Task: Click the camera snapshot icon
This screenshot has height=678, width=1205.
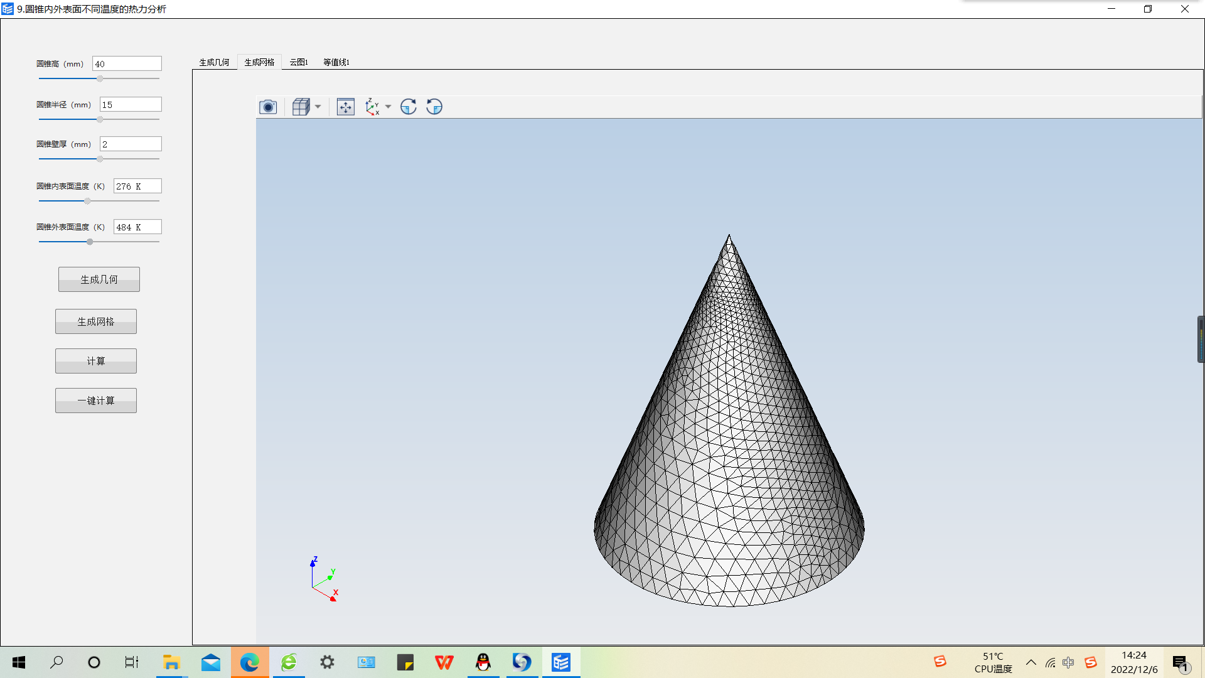Action: click(268, 107)
